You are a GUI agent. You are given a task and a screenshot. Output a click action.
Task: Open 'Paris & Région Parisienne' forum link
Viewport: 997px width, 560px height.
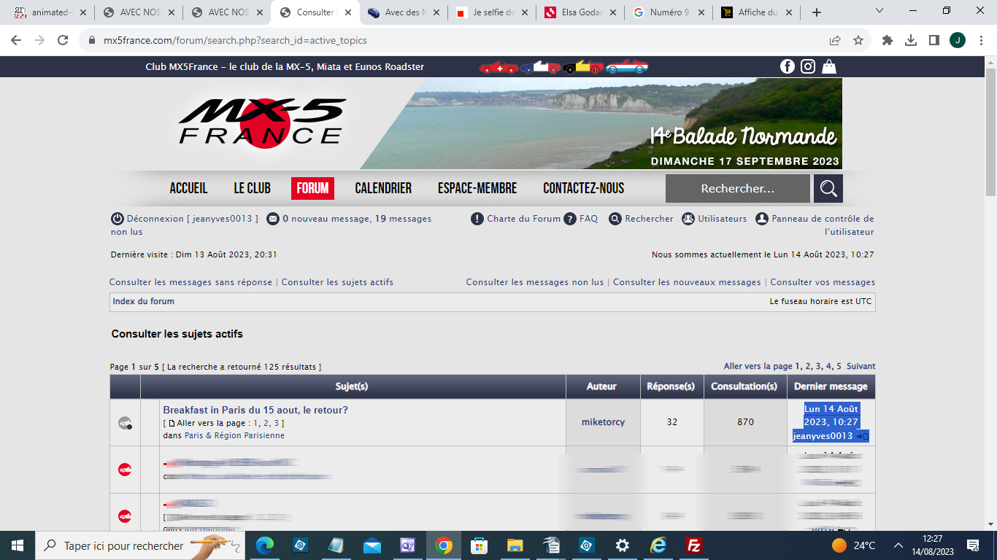tap(234, 435)
